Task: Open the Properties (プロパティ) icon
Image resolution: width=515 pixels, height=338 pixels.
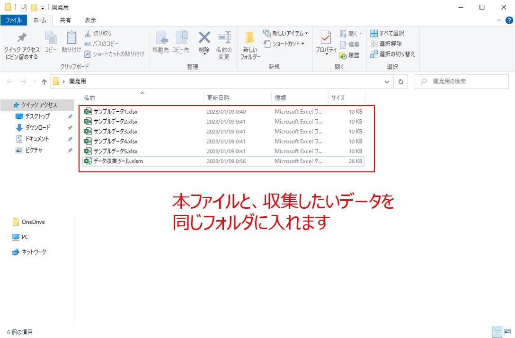Action: tap(326, 38)
